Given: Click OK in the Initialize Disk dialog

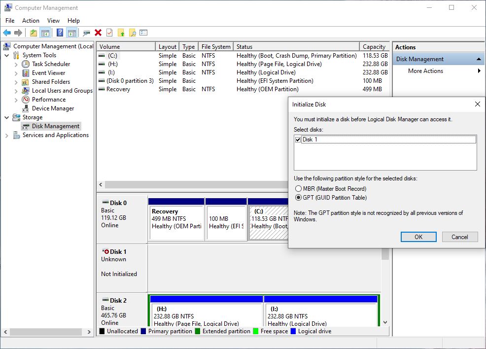Looking at the screenshot, I should coord(418,237).
